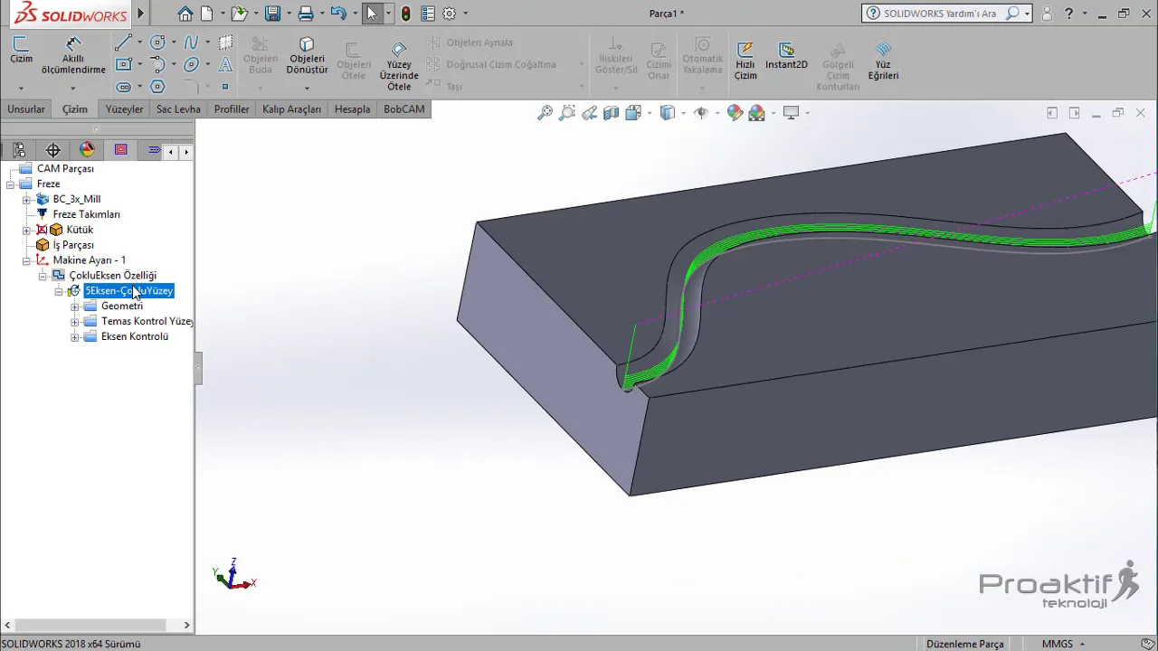The image size is (1158, 651).
Task: Select the Ellipse sketch tool
Action: pyautogui.click(x=191, y=65)
